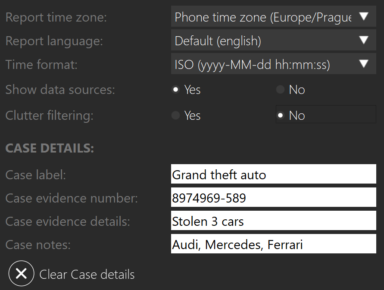This screenshot has width=384, height=290.
Task: Choose No for Clutter filtering
Action: click(x=280, y=115)
